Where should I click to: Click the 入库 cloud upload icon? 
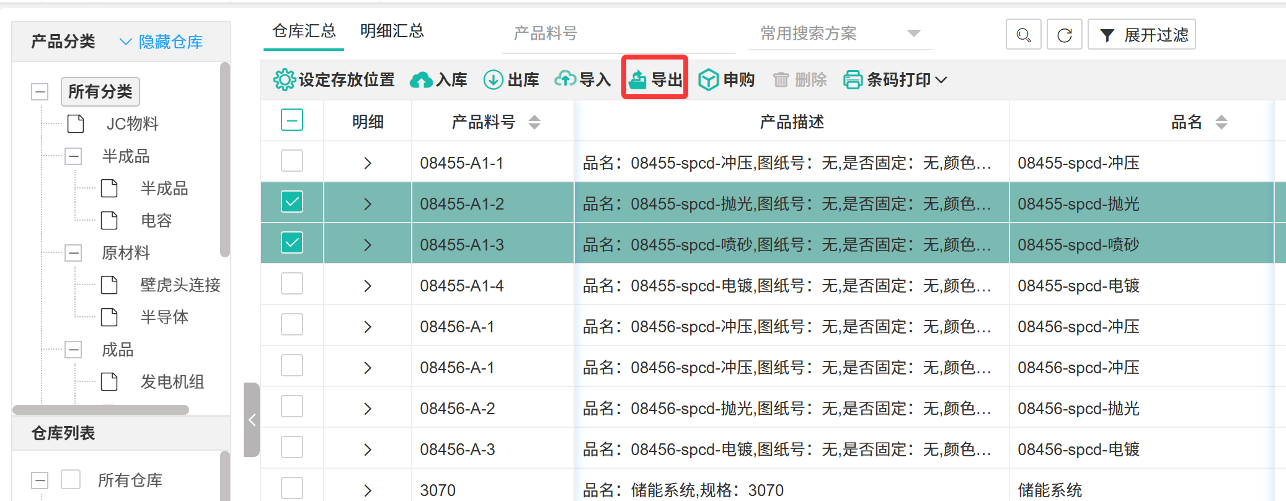(x=422, y=80)
